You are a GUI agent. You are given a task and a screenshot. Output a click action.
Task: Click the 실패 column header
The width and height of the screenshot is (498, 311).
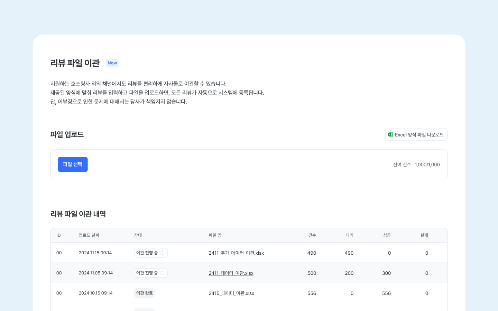(424, 235)
